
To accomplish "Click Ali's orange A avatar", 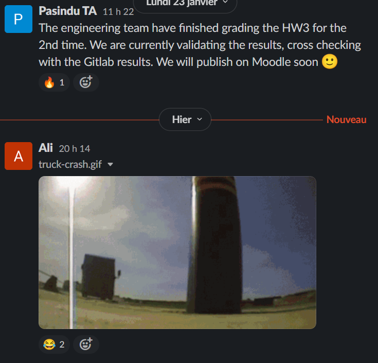I will [19, 156].
